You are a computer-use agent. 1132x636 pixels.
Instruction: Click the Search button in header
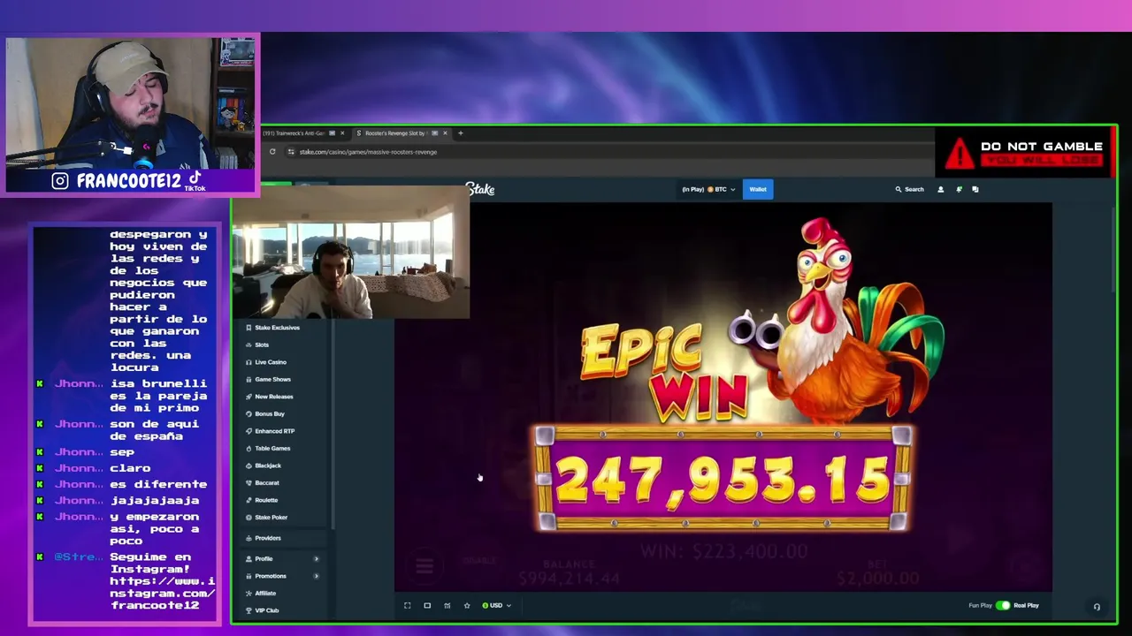pyautogui.click(x=909, y=189)
